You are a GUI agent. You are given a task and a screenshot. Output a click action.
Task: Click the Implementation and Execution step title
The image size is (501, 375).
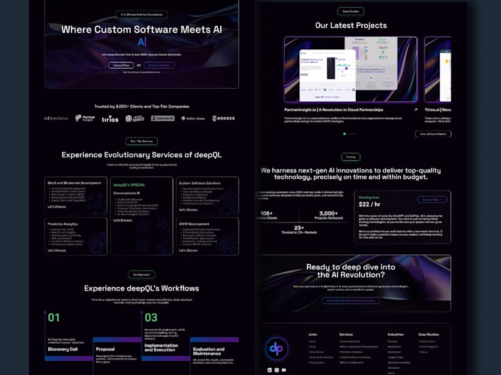pyautogui.click(x=161, y=347)
